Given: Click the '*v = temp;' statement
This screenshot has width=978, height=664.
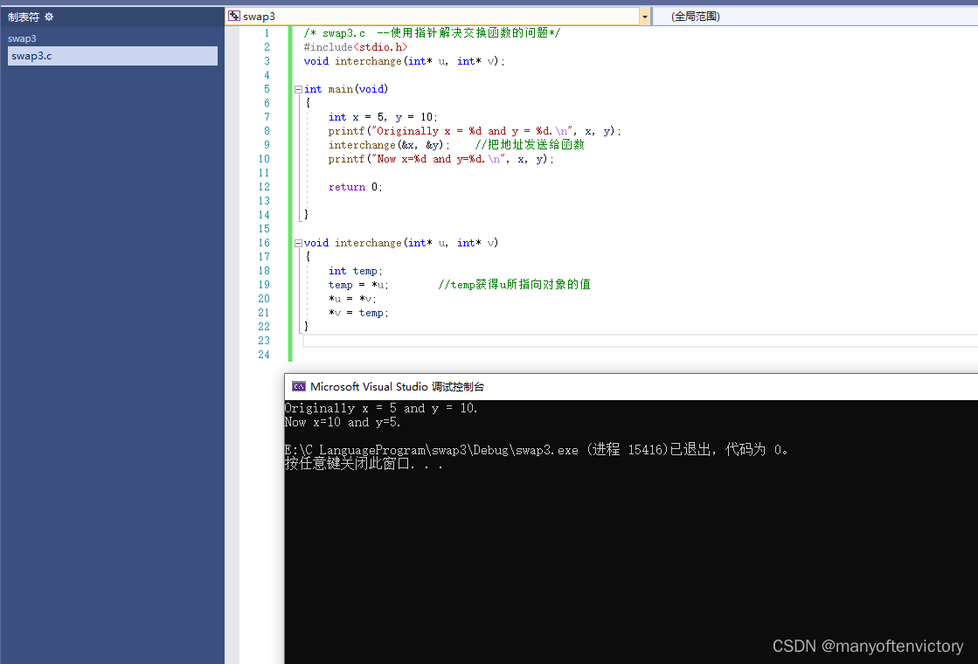Looking at the screenshot, I should [358, 313].
